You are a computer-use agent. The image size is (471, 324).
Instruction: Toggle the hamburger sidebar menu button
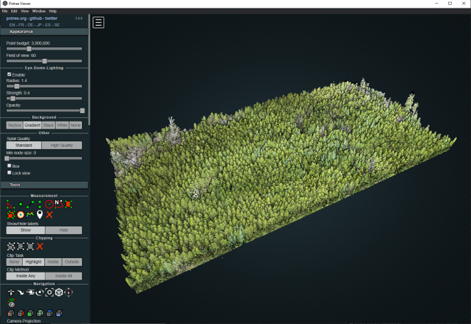coord(98,23)
